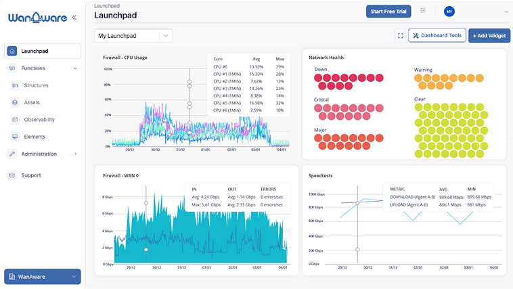Image resolution: width=513 pixels, height=289 pixels.
Task: Click the Major status label
Action: point(320,130)
